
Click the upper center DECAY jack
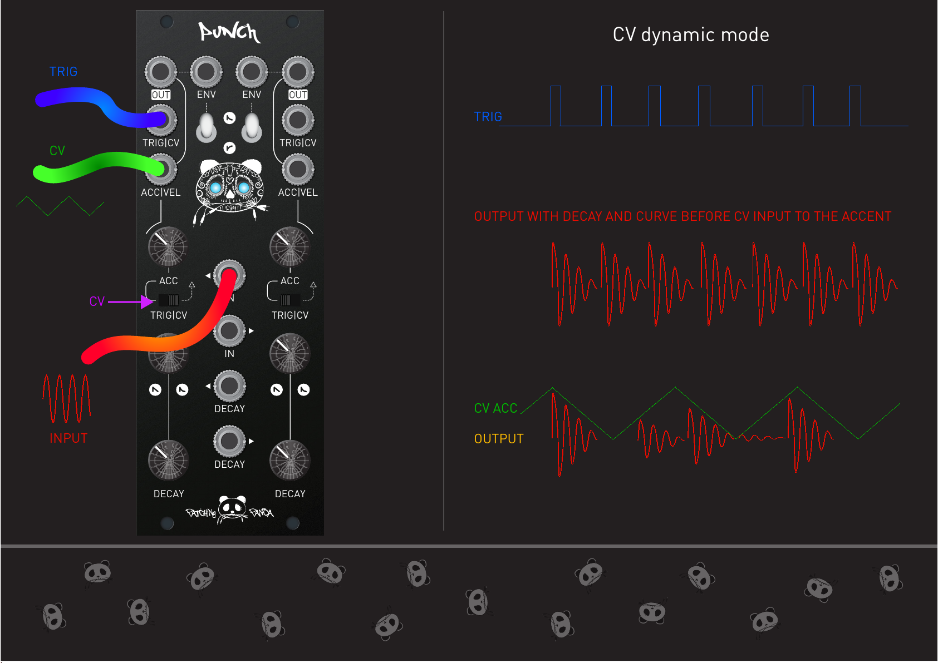tap(229, 386)
